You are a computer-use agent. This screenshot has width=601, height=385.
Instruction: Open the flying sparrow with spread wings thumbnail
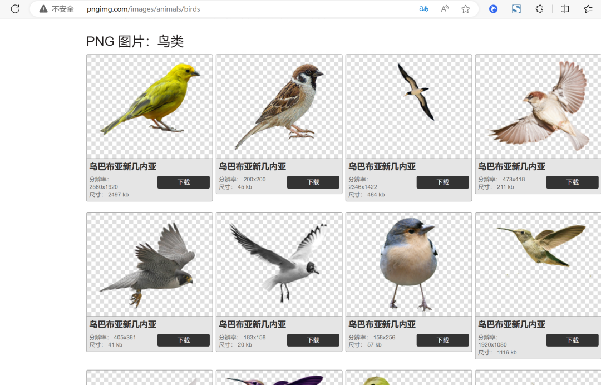point(538,106)
